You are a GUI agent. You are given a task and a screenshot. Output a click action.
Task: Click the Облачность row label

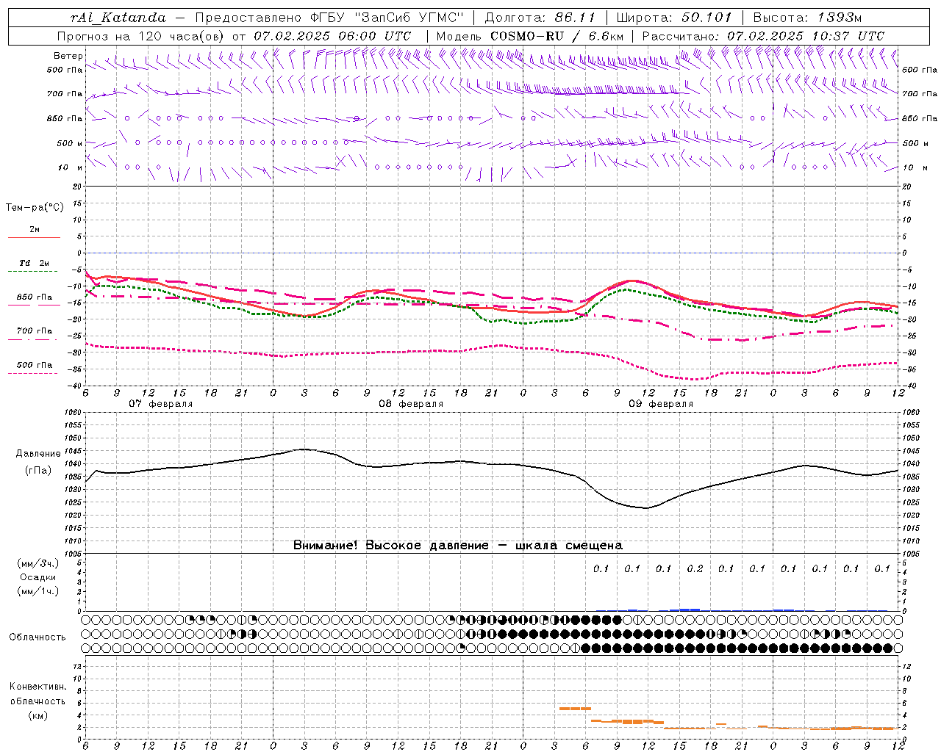(37, 637)
